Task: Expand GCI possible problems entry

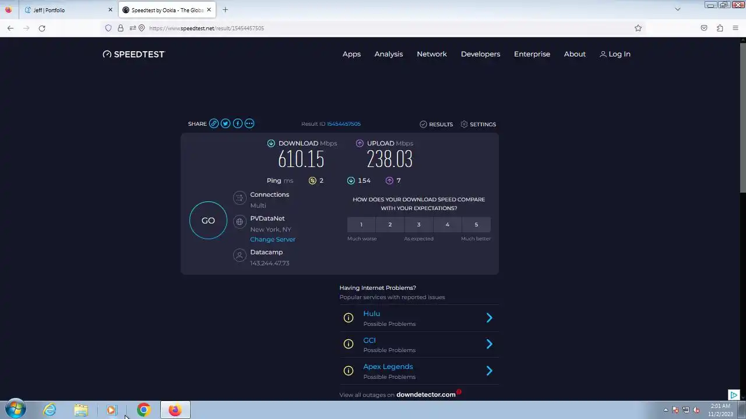Action: point(490,344)
